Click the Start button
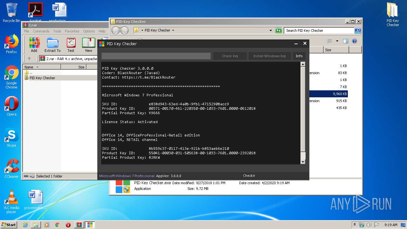 point(9,225)
